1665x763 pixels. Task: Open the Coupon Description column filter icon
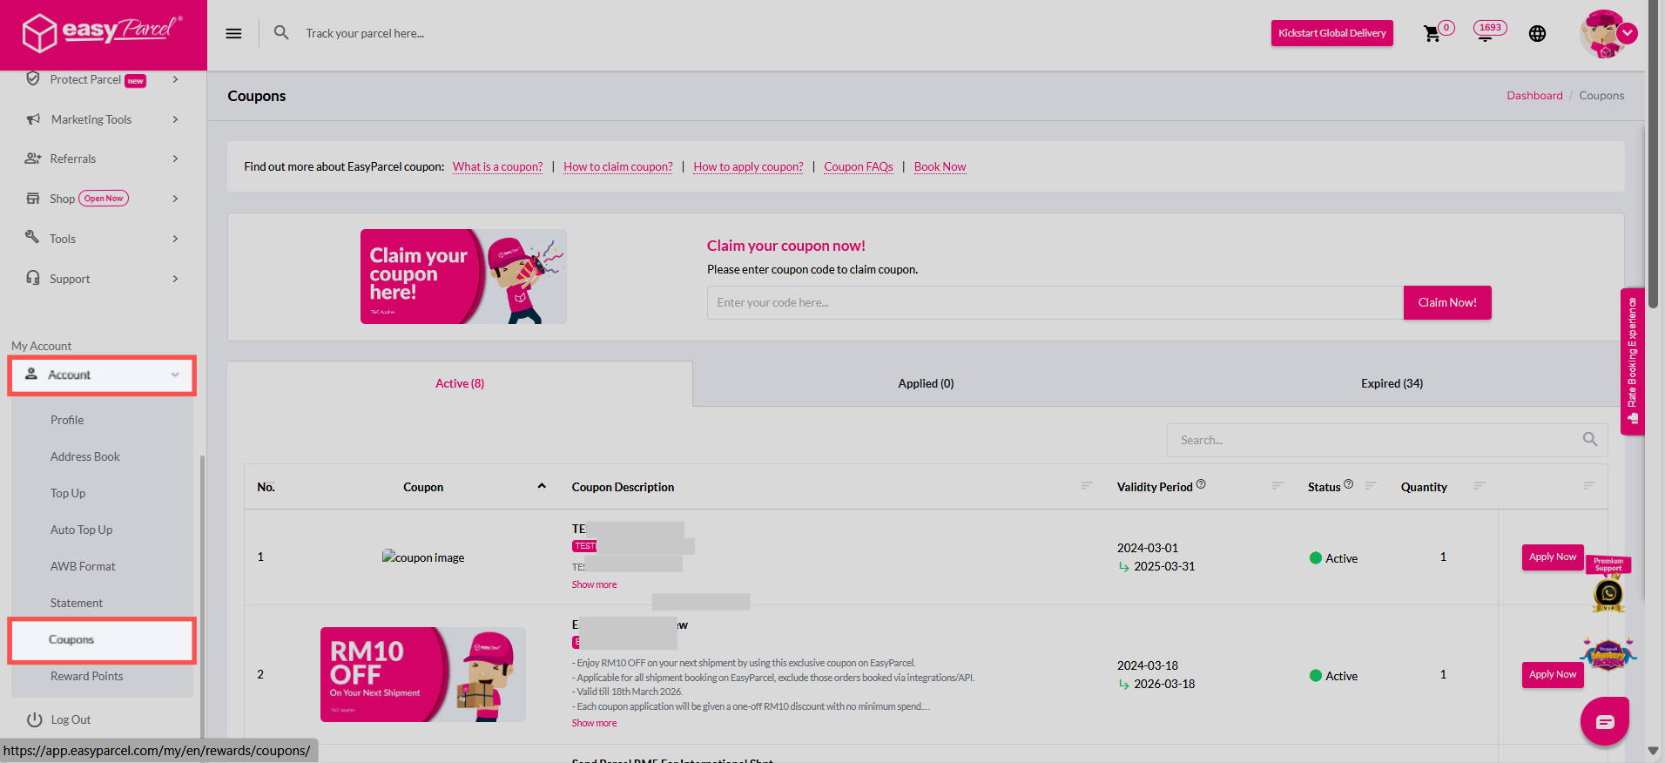point(1087,485)
